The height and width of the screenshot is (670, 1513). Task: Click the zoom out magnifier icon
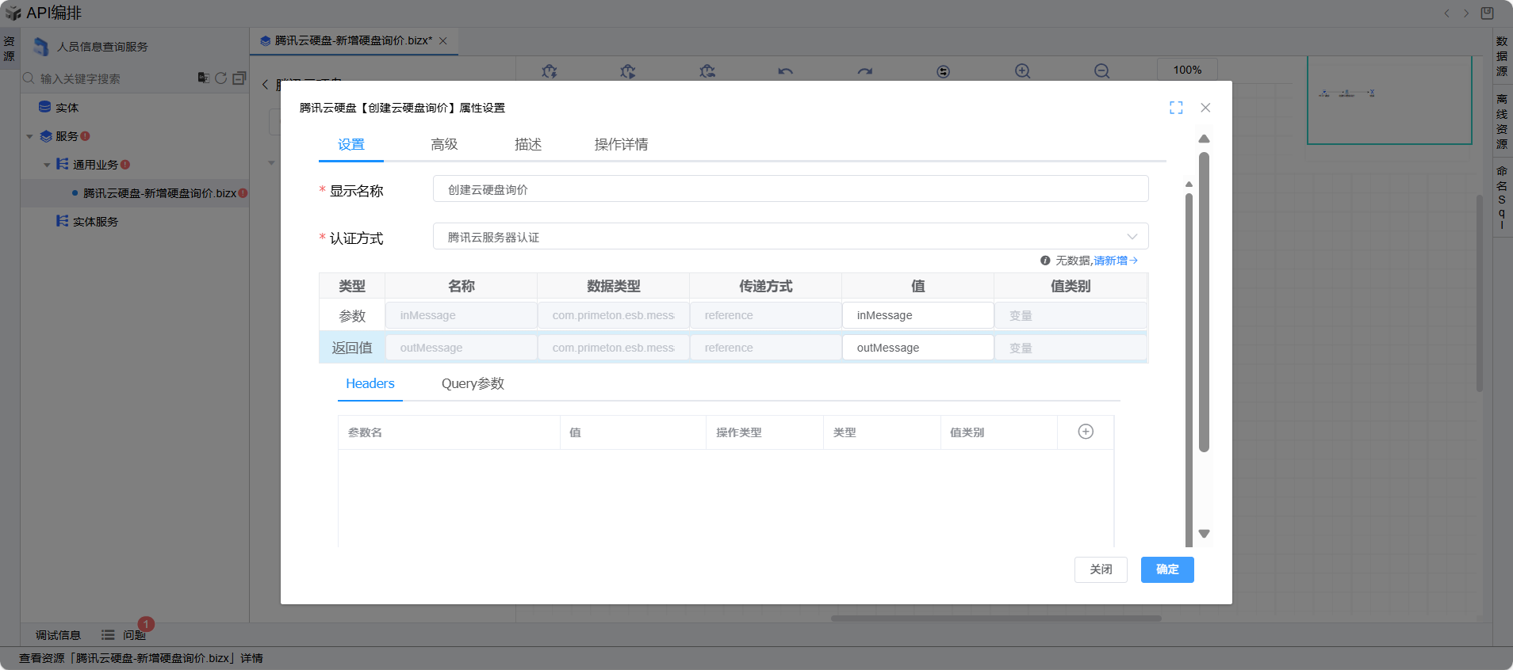click(1101, 71)
